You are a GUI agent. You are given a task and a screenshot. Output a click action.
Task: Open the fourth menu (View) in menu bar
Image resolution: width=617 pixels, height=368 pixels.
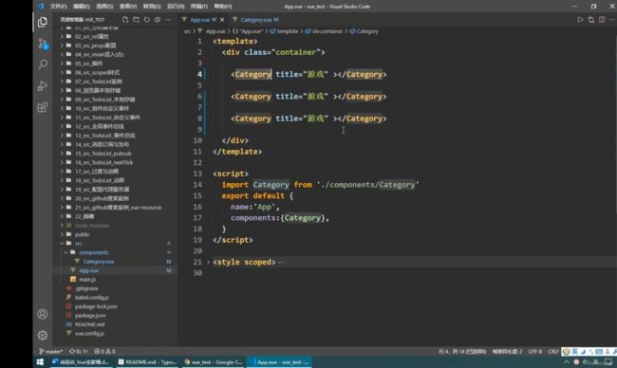point(128,7)
